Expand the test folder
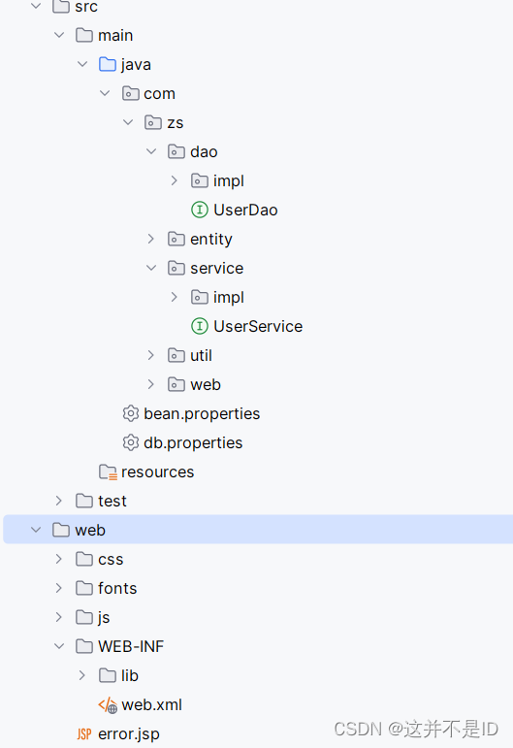The height and width of the screenshot is (748, 513). [x=59, y=501]
